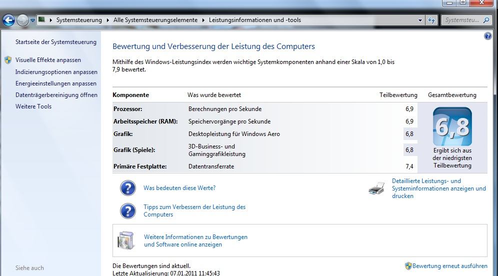Click the printer icon
Screen dimensions: 498x276
click(x=376, y=188)
